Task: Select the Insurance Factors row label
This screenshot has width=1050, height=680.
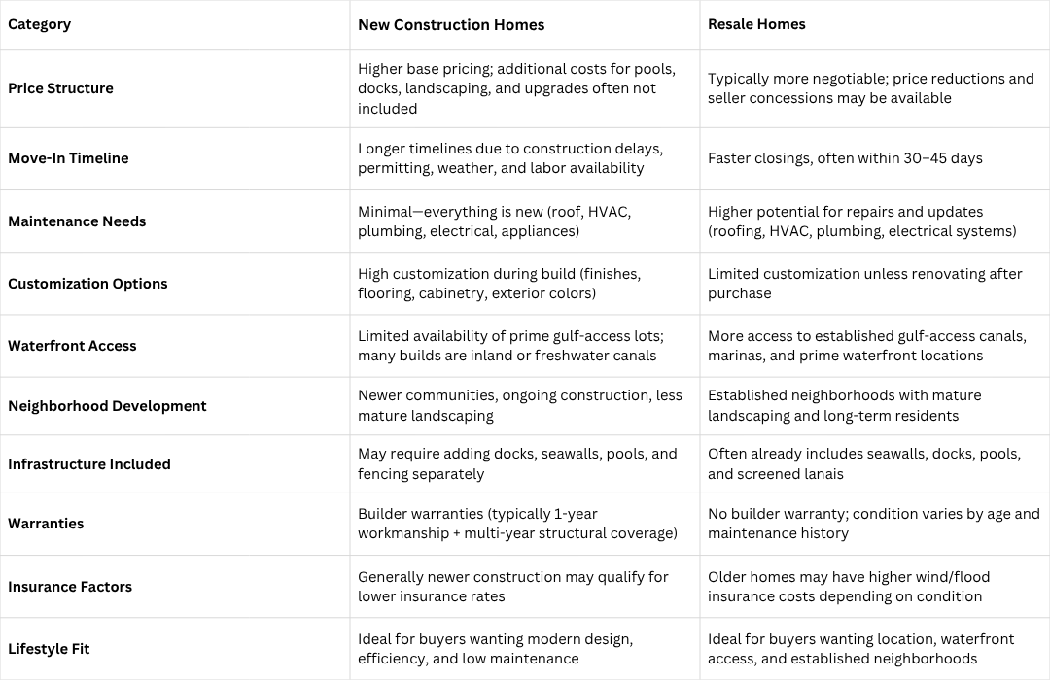Action: (x=72, y=587)
